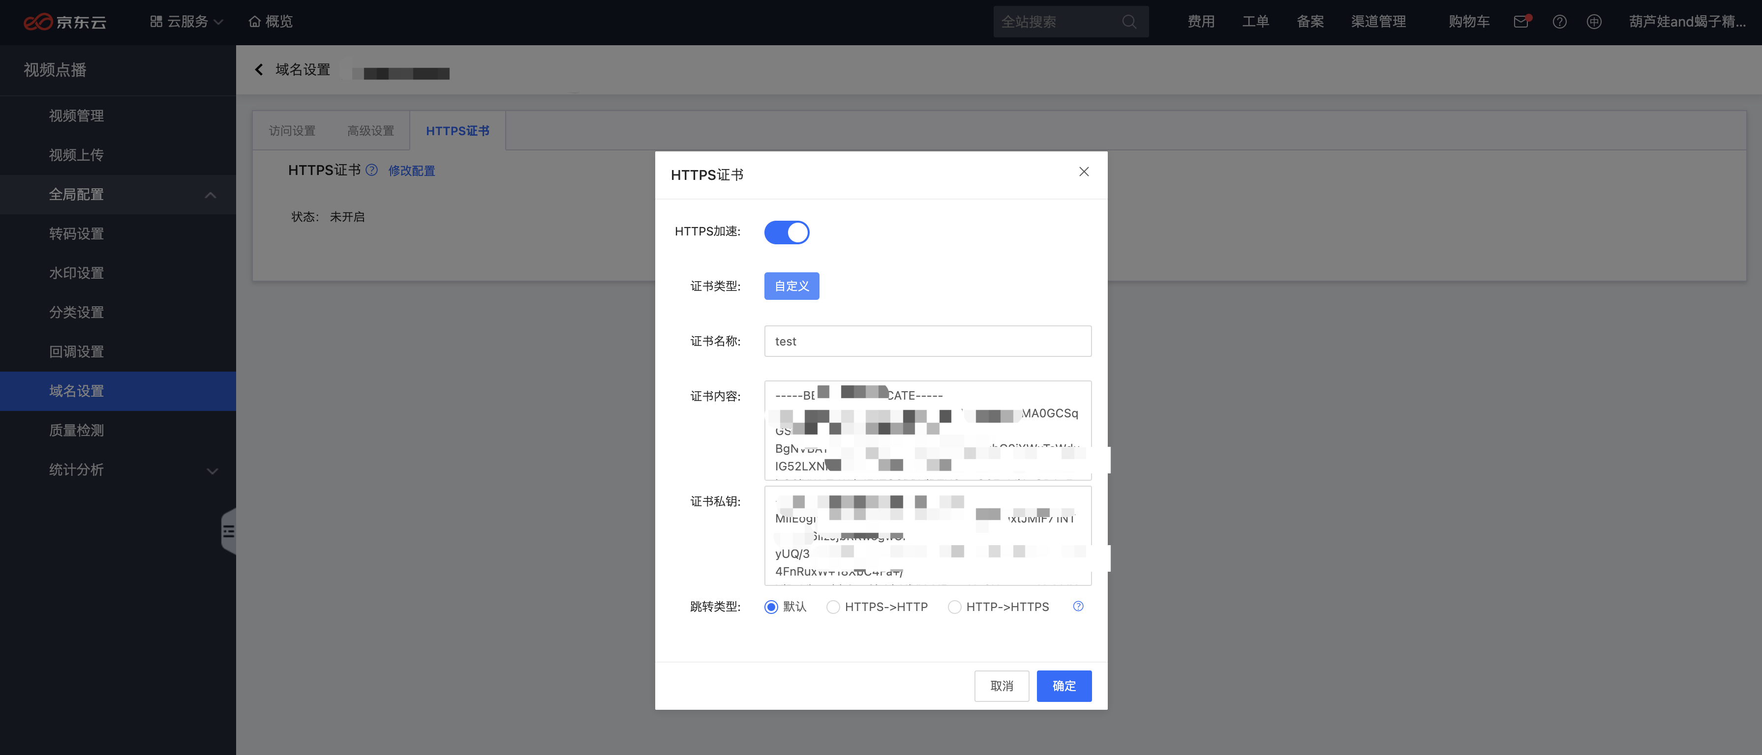Screen dimensions: 1762x755
Task: Expand the 统计分析 section
Action: point(118,469)
